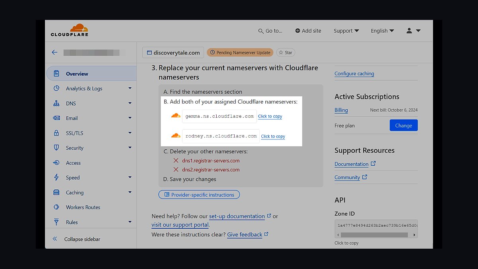Expand the DNS menu arrow
This screenshot has width=478, height=269.
(x=130, y=103)
